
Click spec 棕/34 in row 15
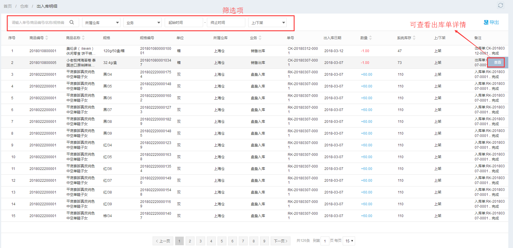coord(107,216)
